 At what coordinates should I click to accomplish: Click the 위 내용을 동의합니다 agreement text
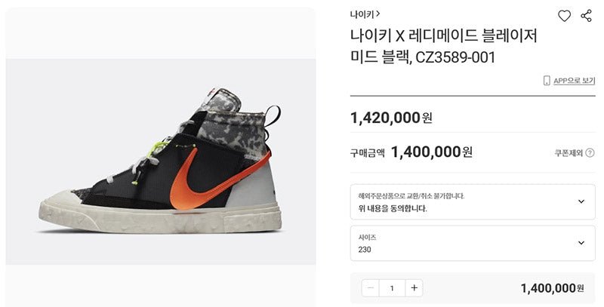click(x=393, y=209)
